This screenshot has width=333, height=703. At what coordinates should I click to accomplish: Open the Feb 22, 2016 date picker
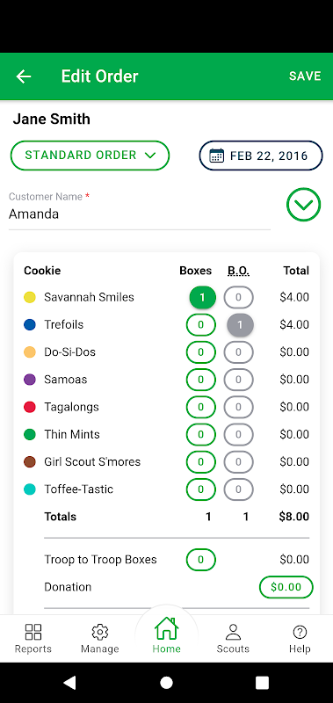tap(261, 156)
